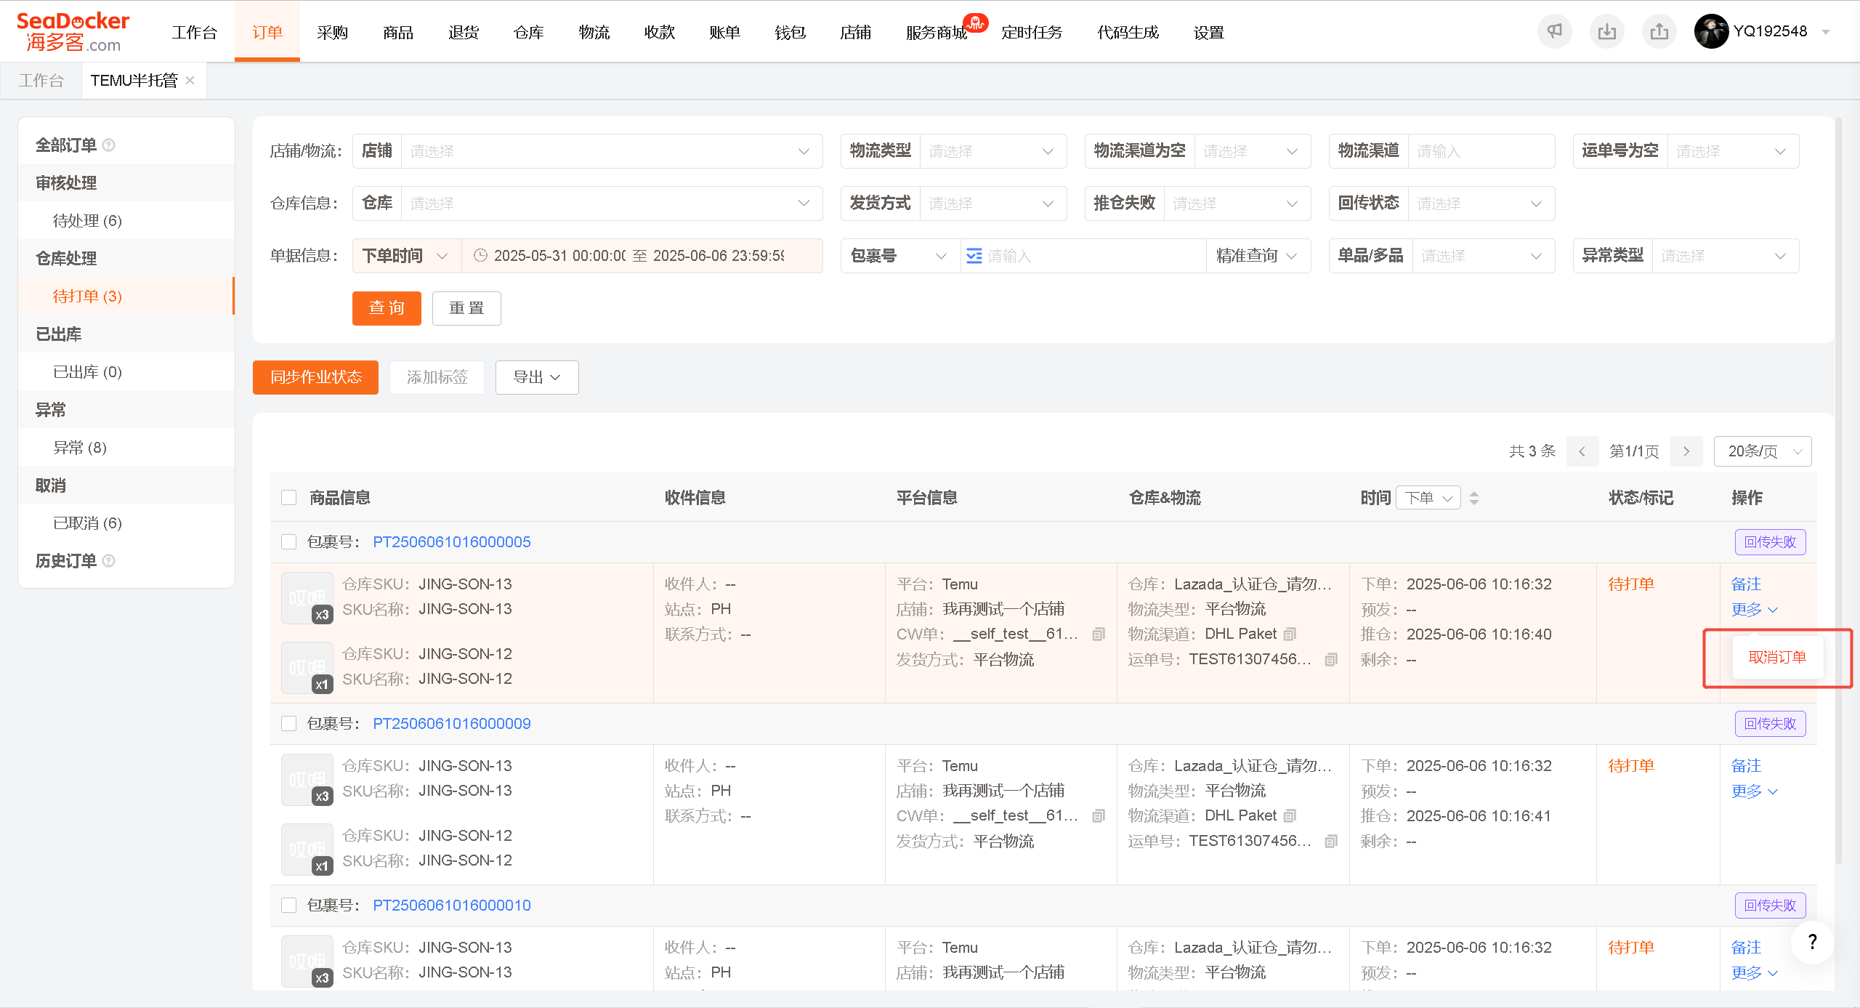The image size is (1860, 1008).
Task: Check package PT2506061016000010 checkbox
Action: tap(289, 906)
